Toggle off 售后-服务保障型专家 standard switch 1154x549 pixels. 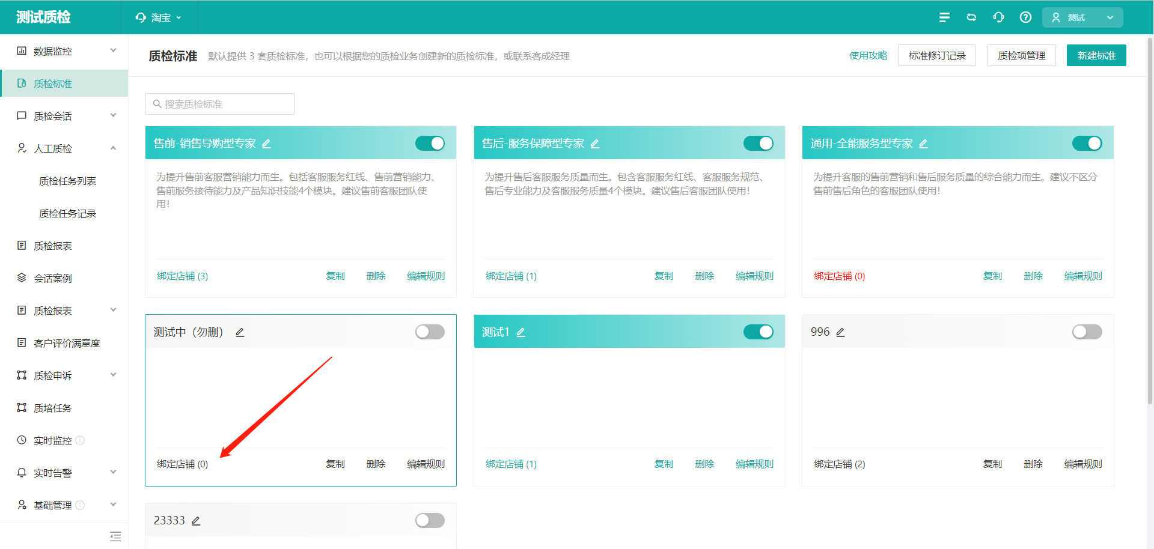point(759,144)
